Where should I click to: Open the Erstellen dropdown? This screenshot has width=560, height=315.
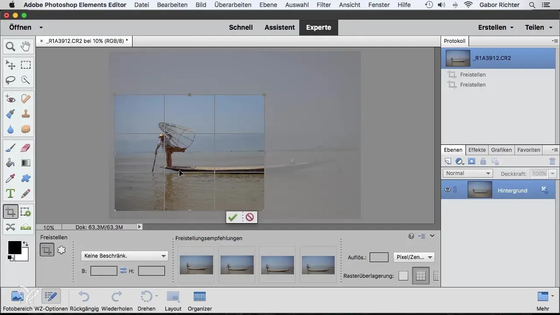pyautogui.click(x=496, y=27)
